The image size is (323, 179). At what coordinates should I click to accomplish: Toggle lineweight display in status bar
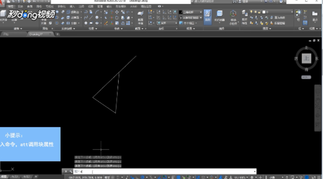tap(173, 177)
